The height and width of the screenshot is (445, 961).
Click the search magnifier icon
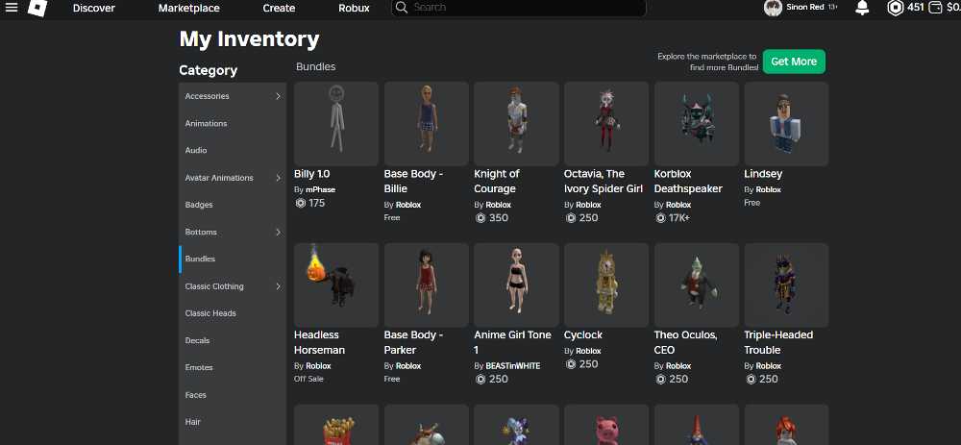[x=402, y=8]
